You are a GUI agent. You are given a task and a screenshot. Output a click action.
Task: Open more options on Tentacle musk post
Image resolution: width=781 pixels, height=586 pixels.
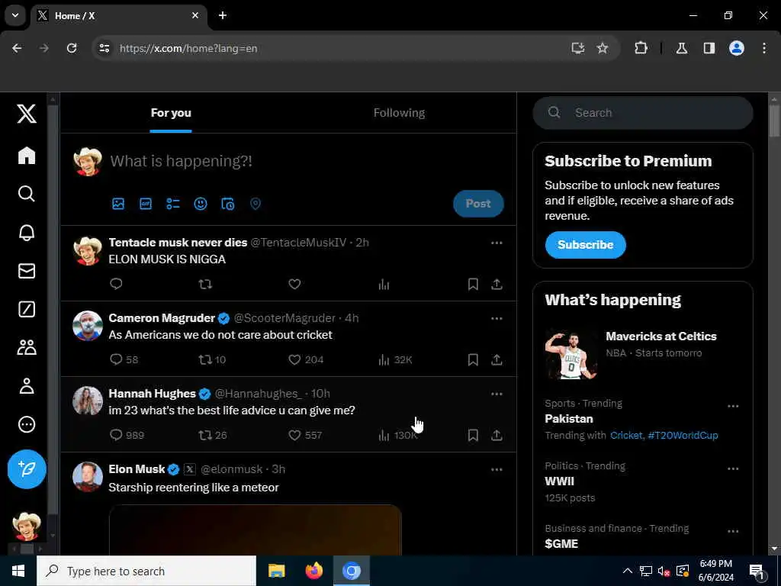[x=497, y=243]
